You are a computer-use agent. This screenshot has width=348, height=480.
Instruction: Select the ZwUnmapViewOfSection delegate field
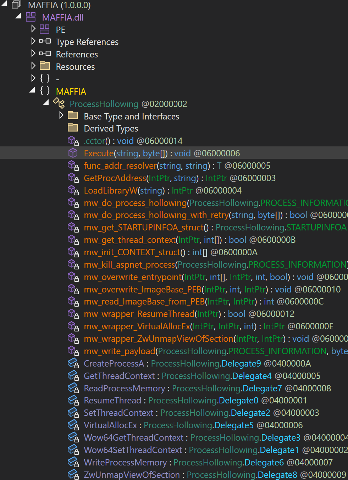(x=131, y=475)
